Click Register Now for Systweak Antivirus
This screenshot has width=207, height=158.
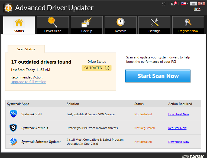[177, 128]
